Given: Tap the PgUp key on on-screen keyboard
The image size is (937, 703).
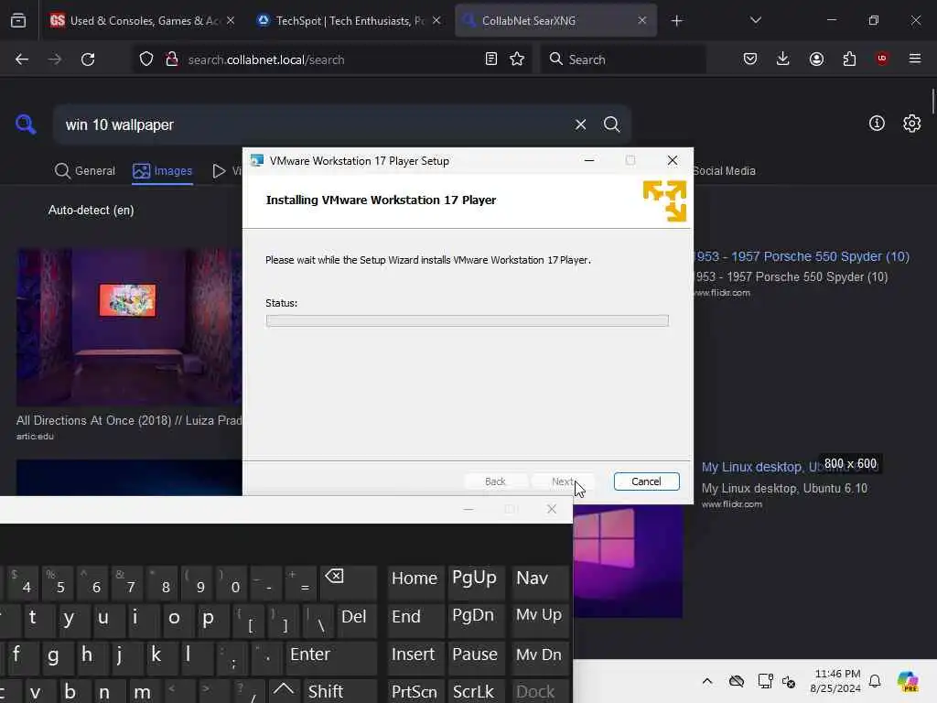Looking at the screenshot, I should coord(475,582).
